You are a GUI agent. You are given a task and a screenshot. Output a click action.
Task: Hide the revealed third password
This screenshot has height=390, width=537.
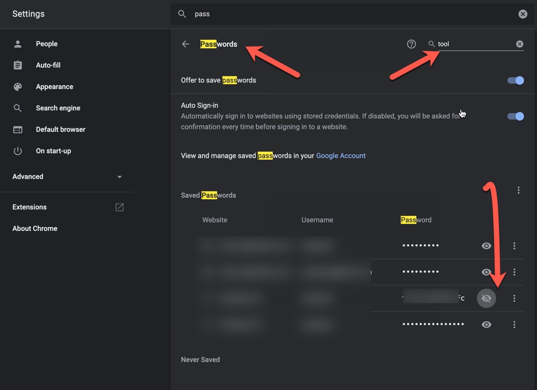click(486, 298)
